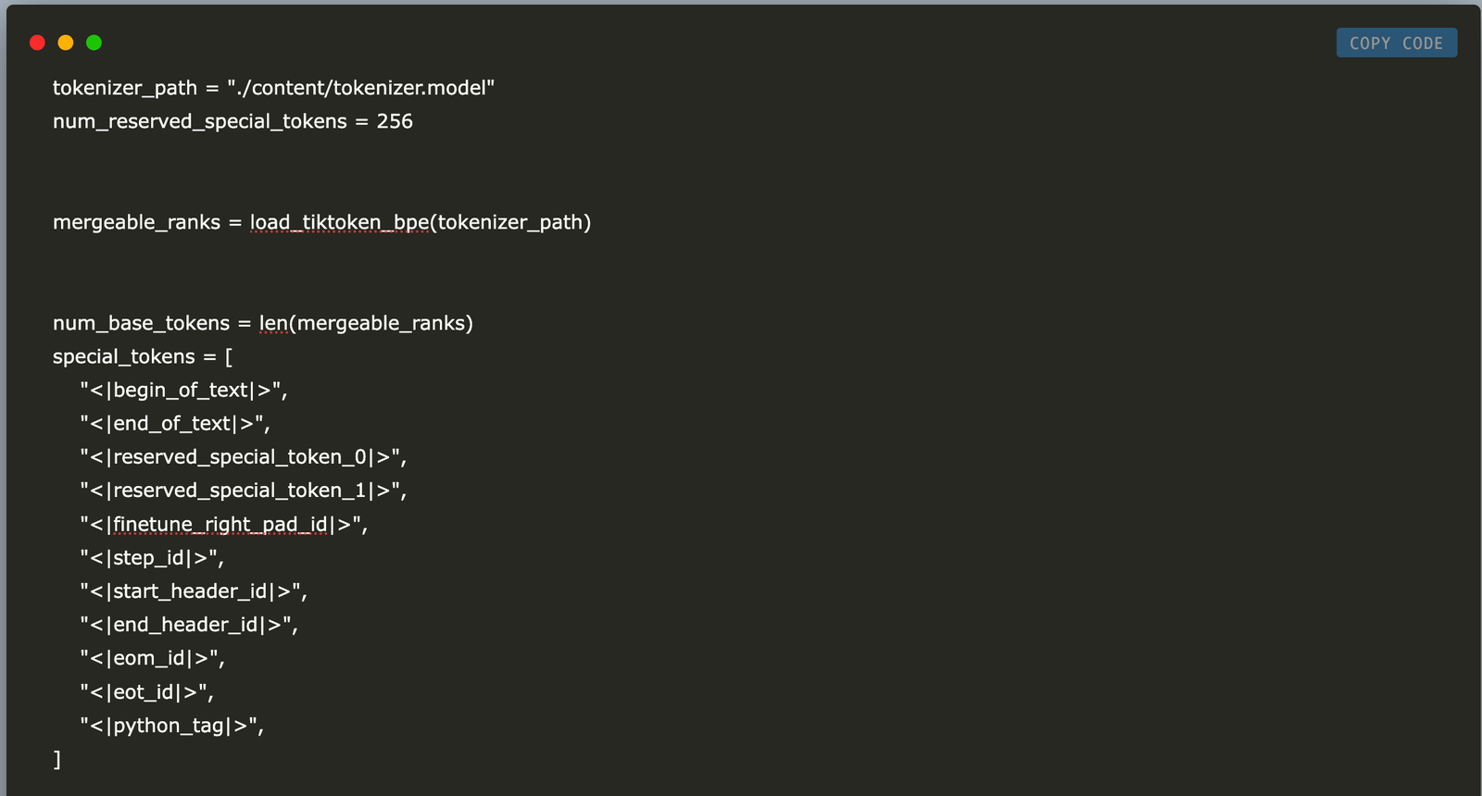Click the step_id token string
This screenshot has height=796, width=1482.
[151, 558]
